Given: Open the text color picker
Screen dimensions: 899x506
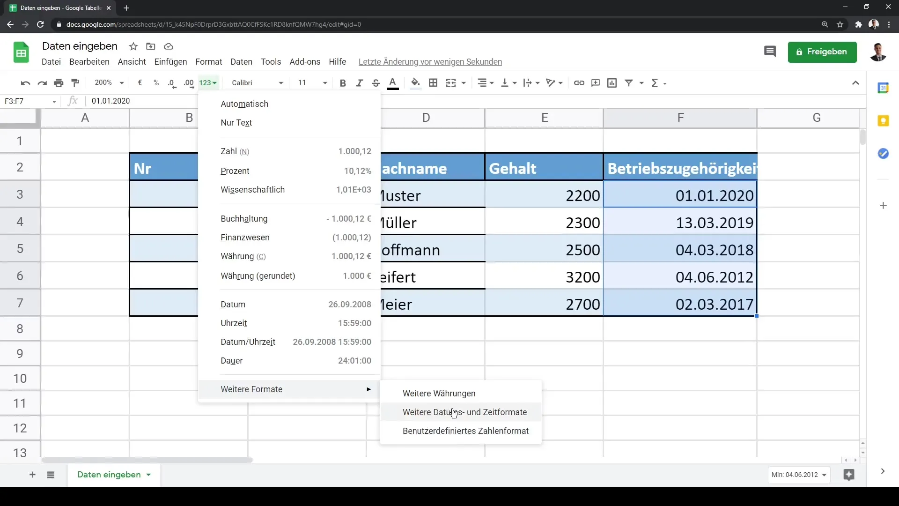Looking at the screenshot, I should tap(393, 83).
